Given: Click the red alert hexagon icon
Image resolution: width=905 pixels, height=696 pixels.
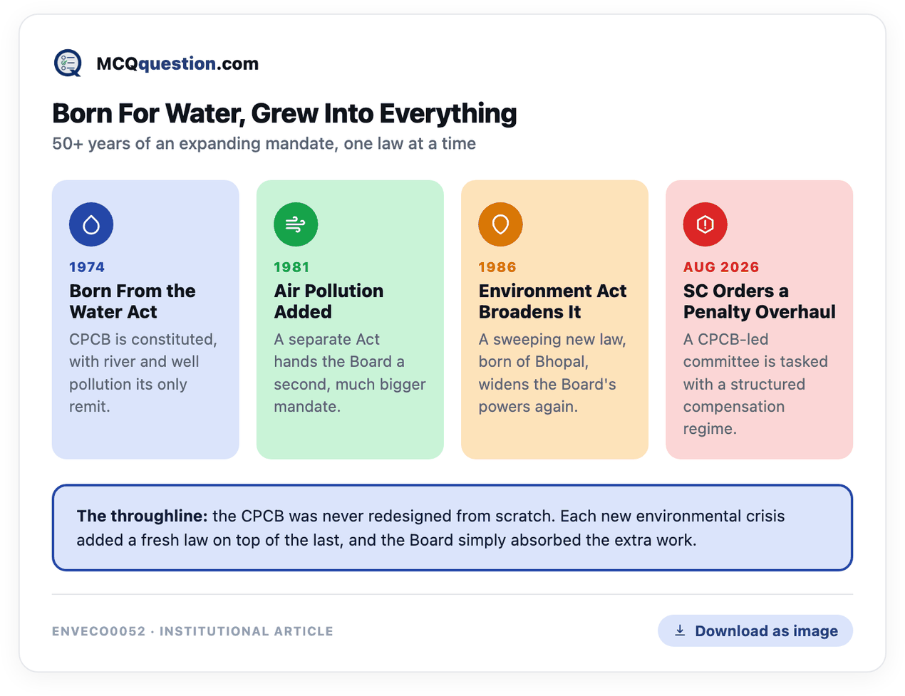Looking at the screenshot, I should pyautogui.click(x=705, y=224).
